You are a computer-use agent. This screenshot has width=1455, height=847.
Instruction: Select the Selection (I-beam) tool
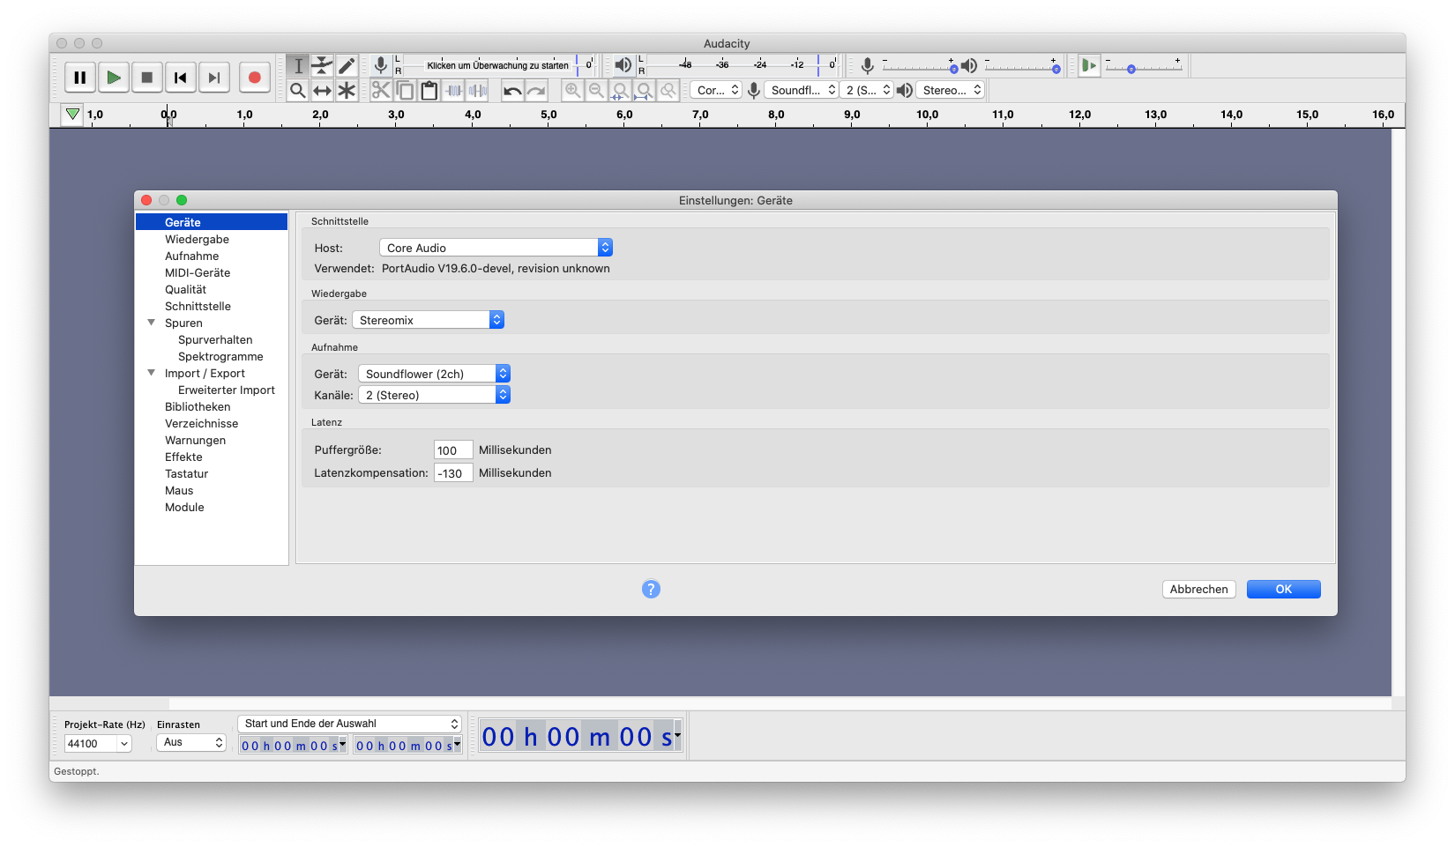click(298, 65)
